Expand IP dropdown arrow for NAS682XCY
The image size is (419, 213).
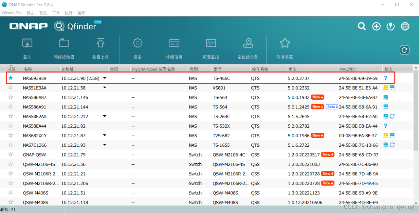pos(105,135)
